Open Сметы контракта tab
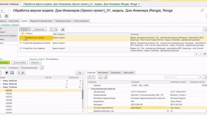 (81, 21)
